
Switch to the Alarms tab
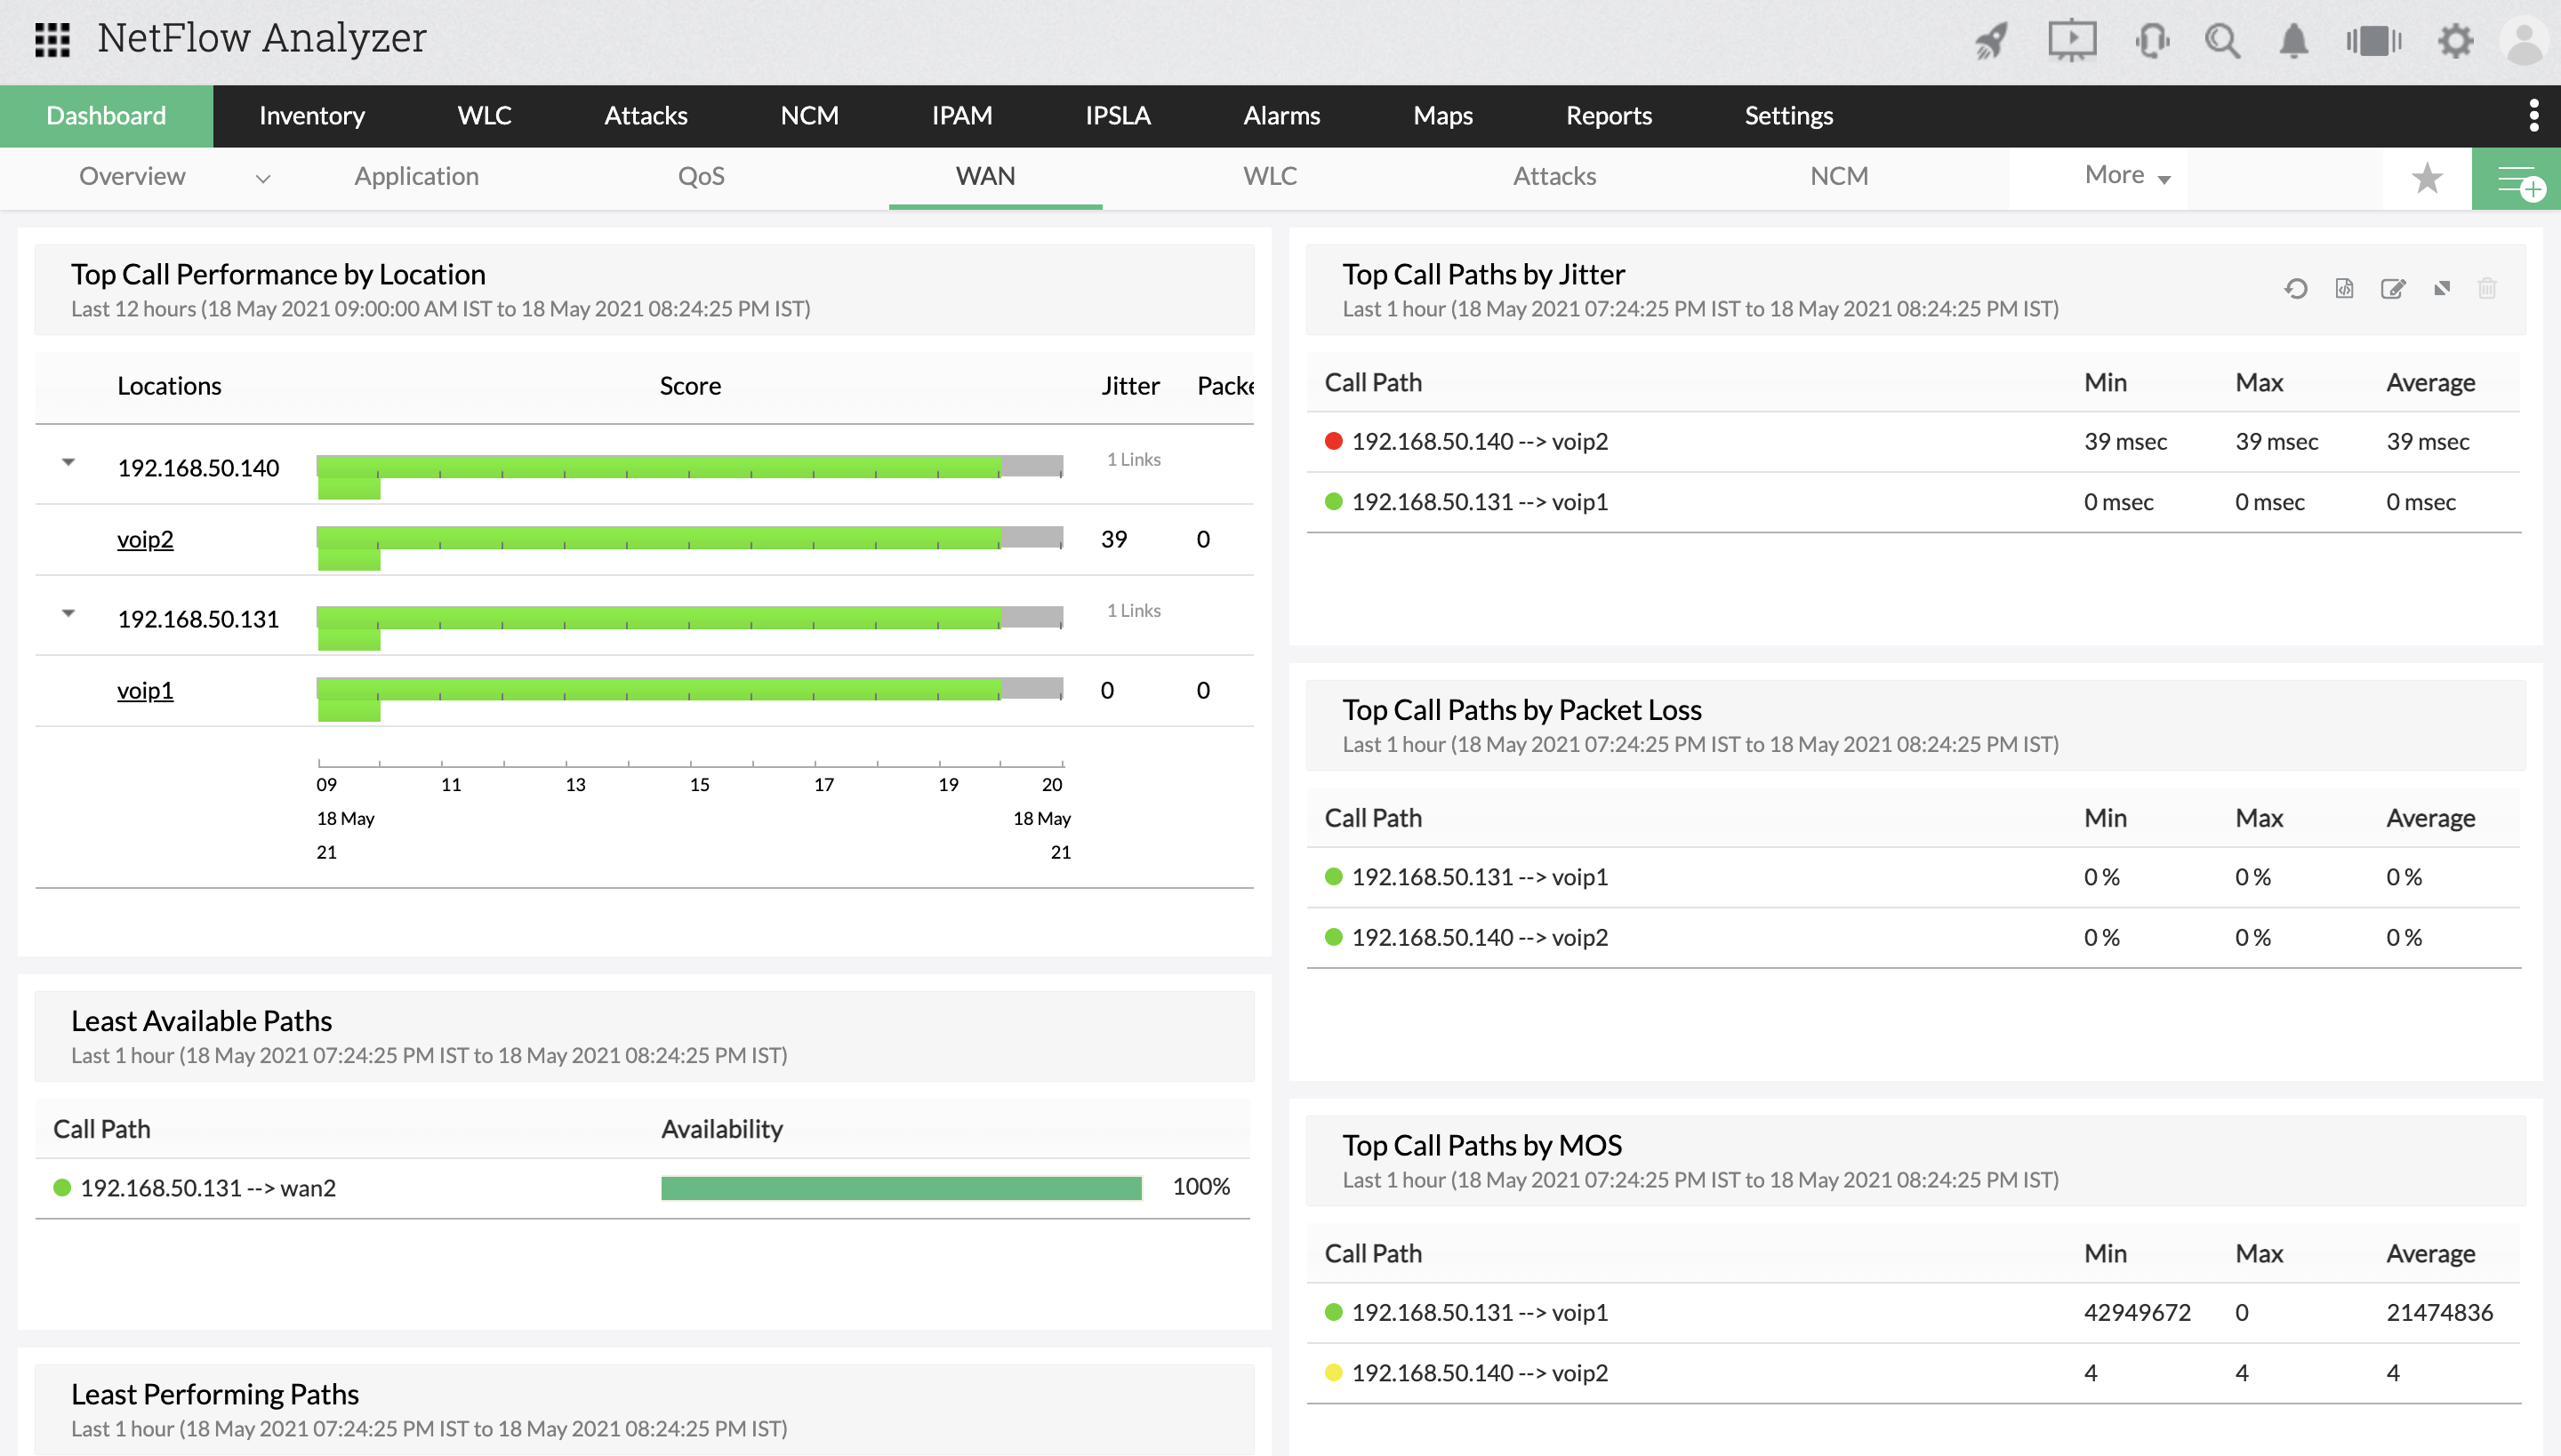pyautogui.click(x=1281, y=115)
